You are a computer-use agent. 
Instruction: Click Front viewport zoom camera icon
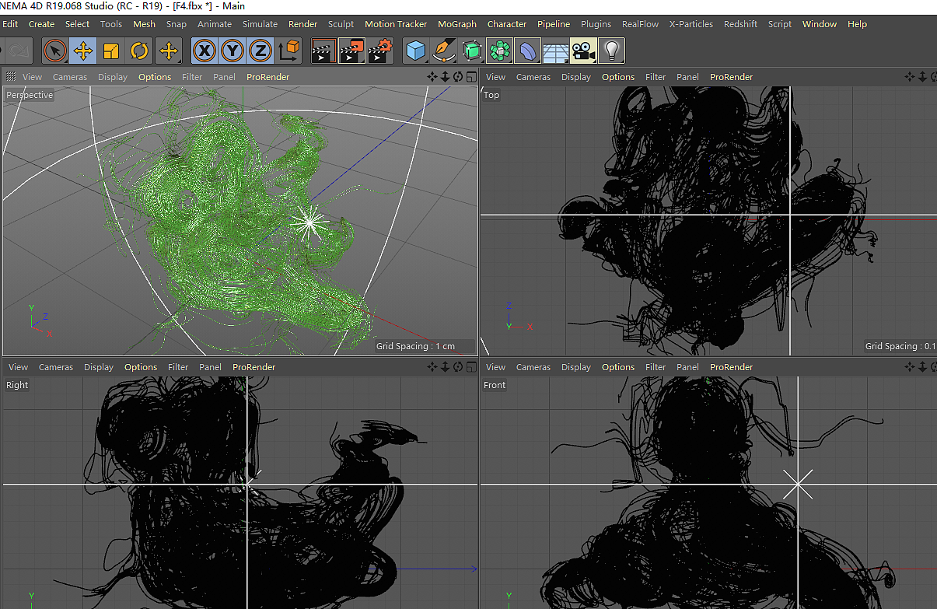[x=922, y=366]
